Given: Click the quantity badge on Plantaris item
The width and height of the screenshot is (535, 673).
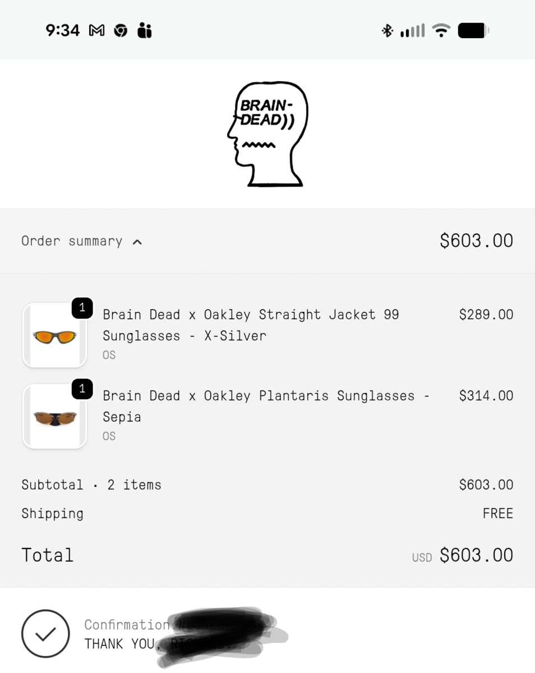Looking at the screenshot, I should point(82,389).
